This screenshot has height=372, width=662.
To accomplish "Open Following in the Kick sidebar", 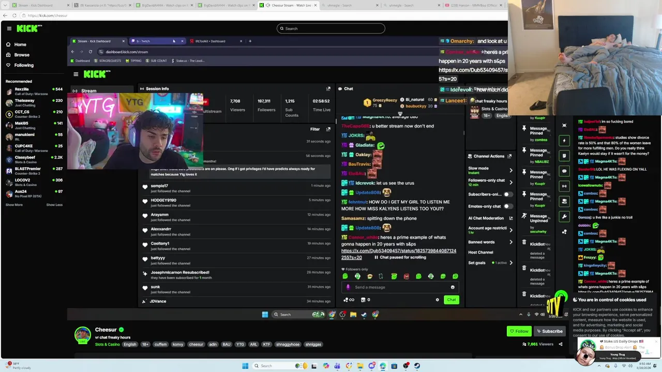I will pyautogui.click(x=23, y=65).
